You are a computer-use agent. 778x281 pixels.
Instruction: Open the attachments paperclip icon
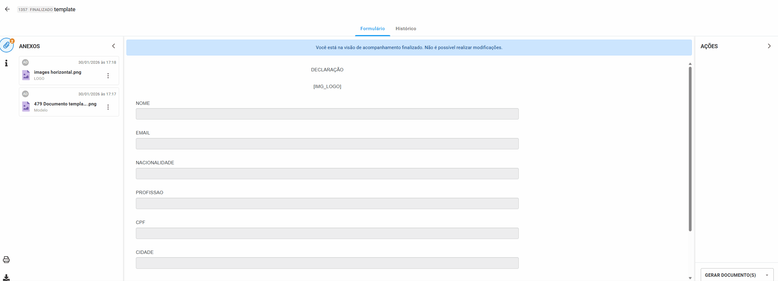click(x=6, y=45)
